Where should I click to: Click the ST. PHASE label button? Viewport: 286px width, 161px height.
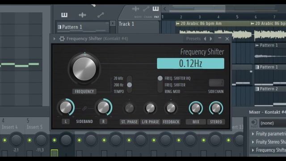pos(129,122)
